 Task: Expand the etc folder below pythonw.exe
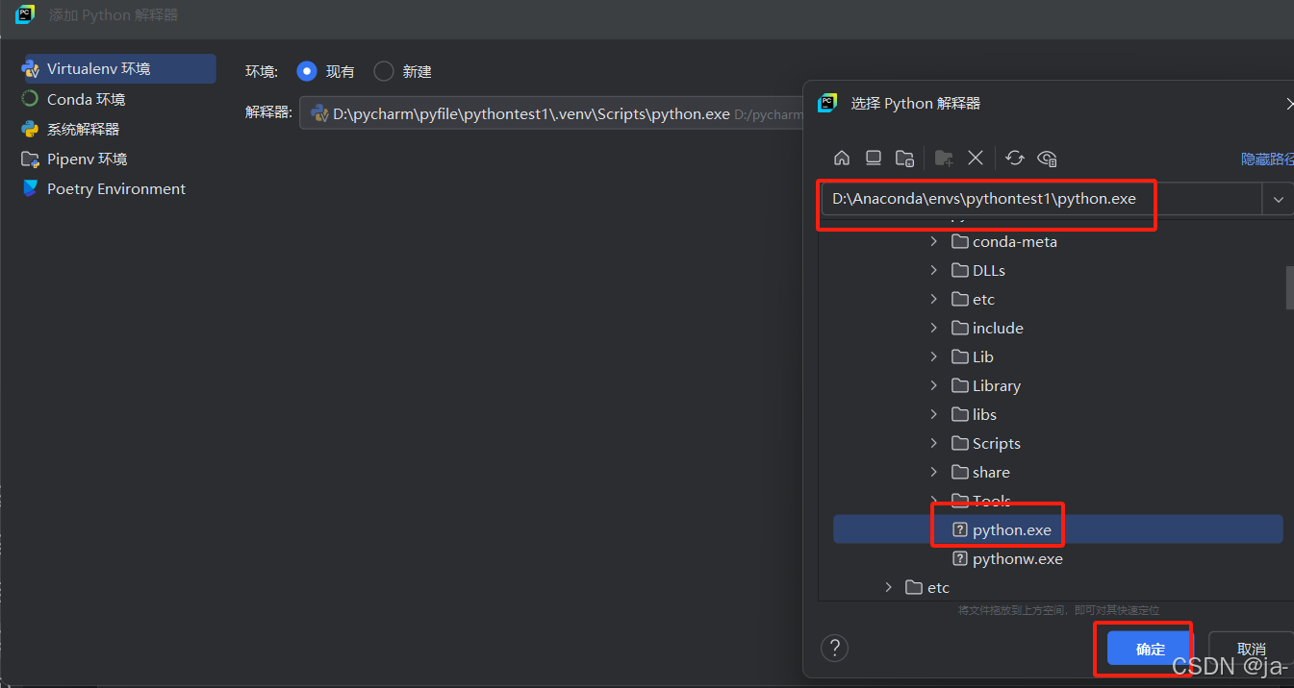(x=888, y=588)
